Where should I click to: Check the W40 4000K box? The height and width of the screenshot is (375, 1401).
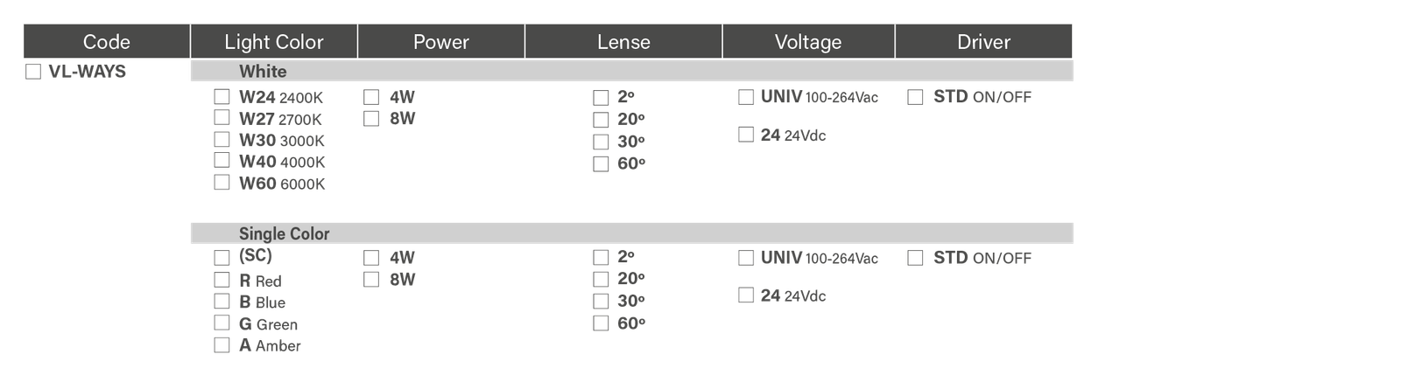pos(222,161)
